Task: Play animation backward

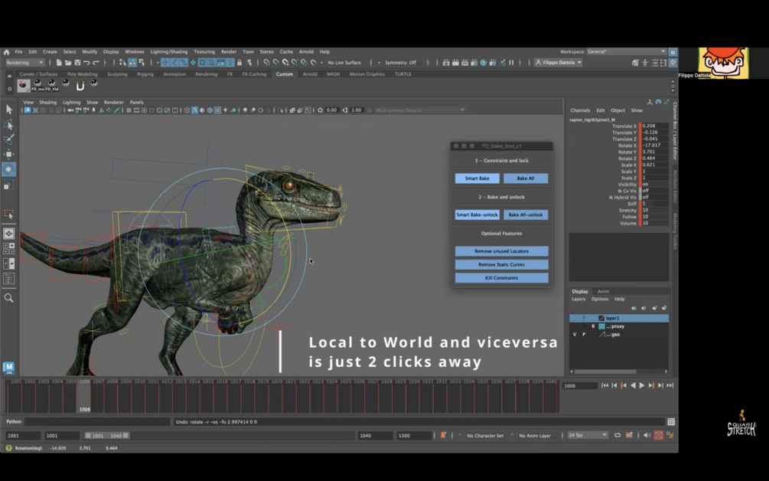Action: pos(633,385)
